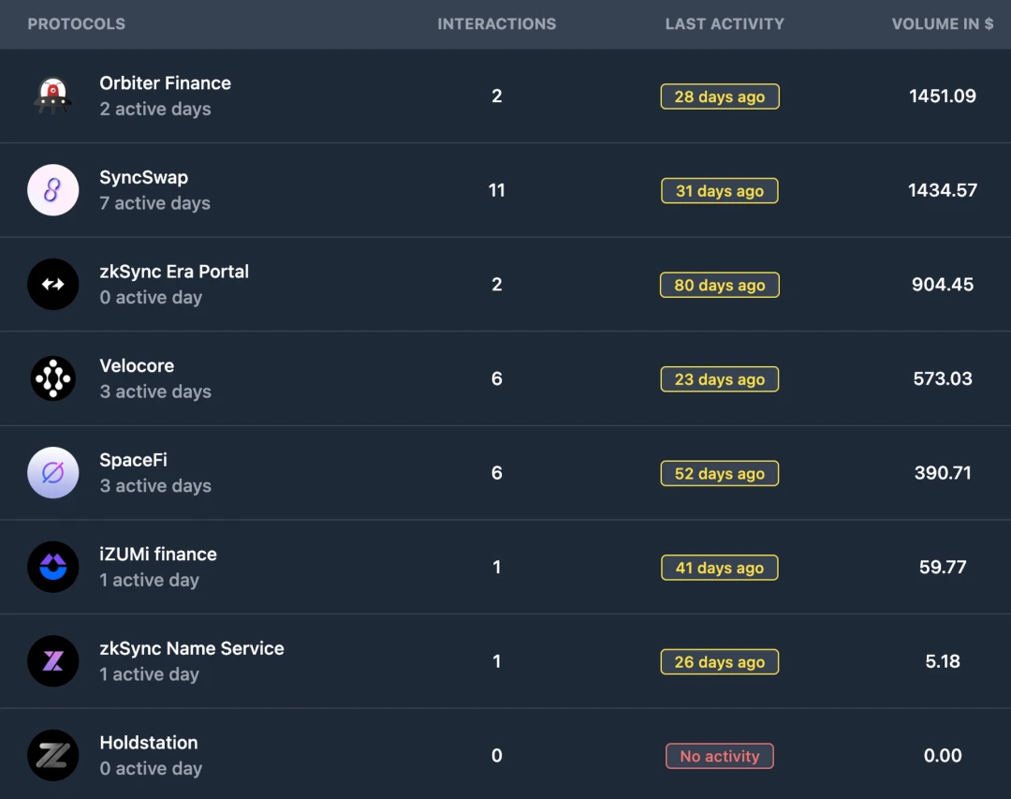
Task: Open the Orbiter Finance protocol name
Action: click(165, 83)
